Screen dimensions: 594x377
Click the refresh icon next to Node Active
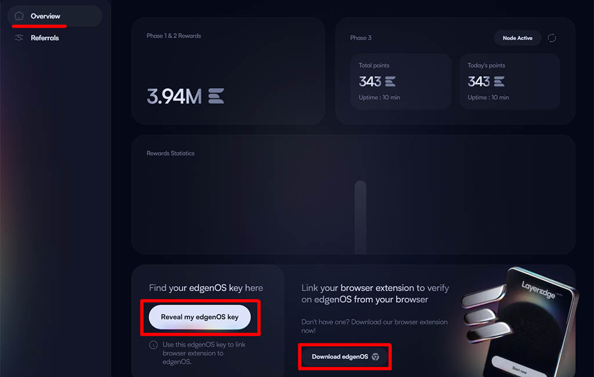click(552, 38)
